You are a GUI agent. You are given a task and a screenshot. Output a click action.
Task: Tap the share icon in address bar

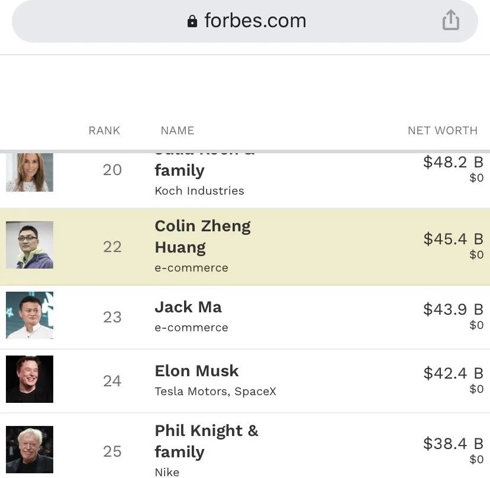[450, 21]
